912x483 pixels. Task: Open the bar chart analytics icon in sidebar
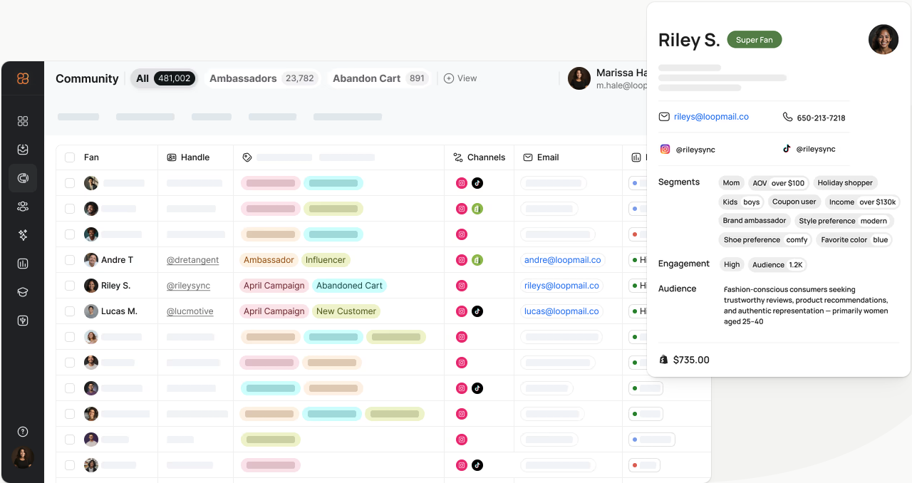(23, 264)
